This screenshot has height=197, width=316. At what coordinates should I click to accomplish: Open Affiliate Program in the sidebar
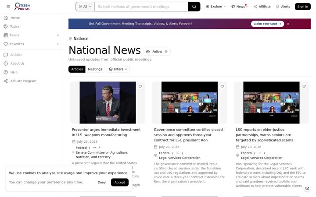point(23,81)
